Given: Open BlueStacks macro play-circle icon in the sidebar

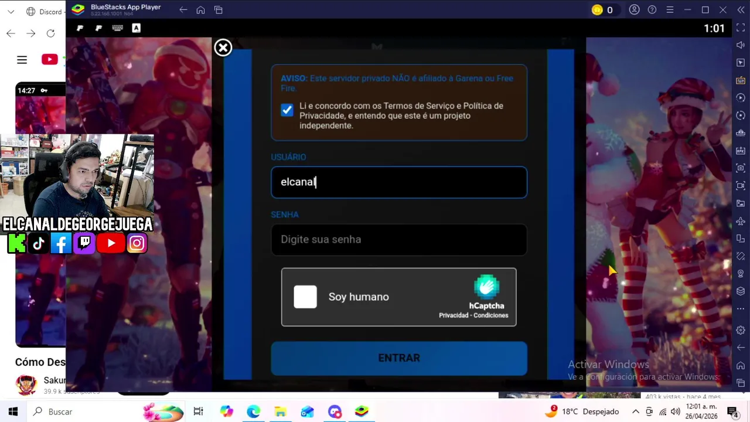Looking at the screenshot, I should click(741, 98).
